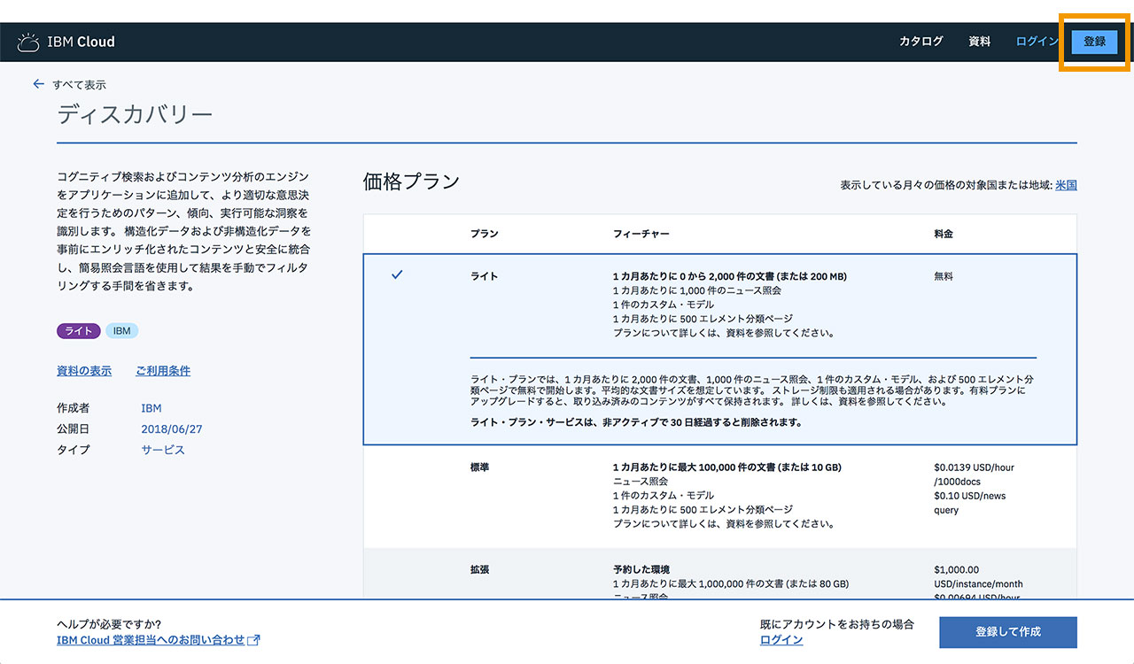
Task: Click the light blue IBM tag
Action: (x=122, y=331)
